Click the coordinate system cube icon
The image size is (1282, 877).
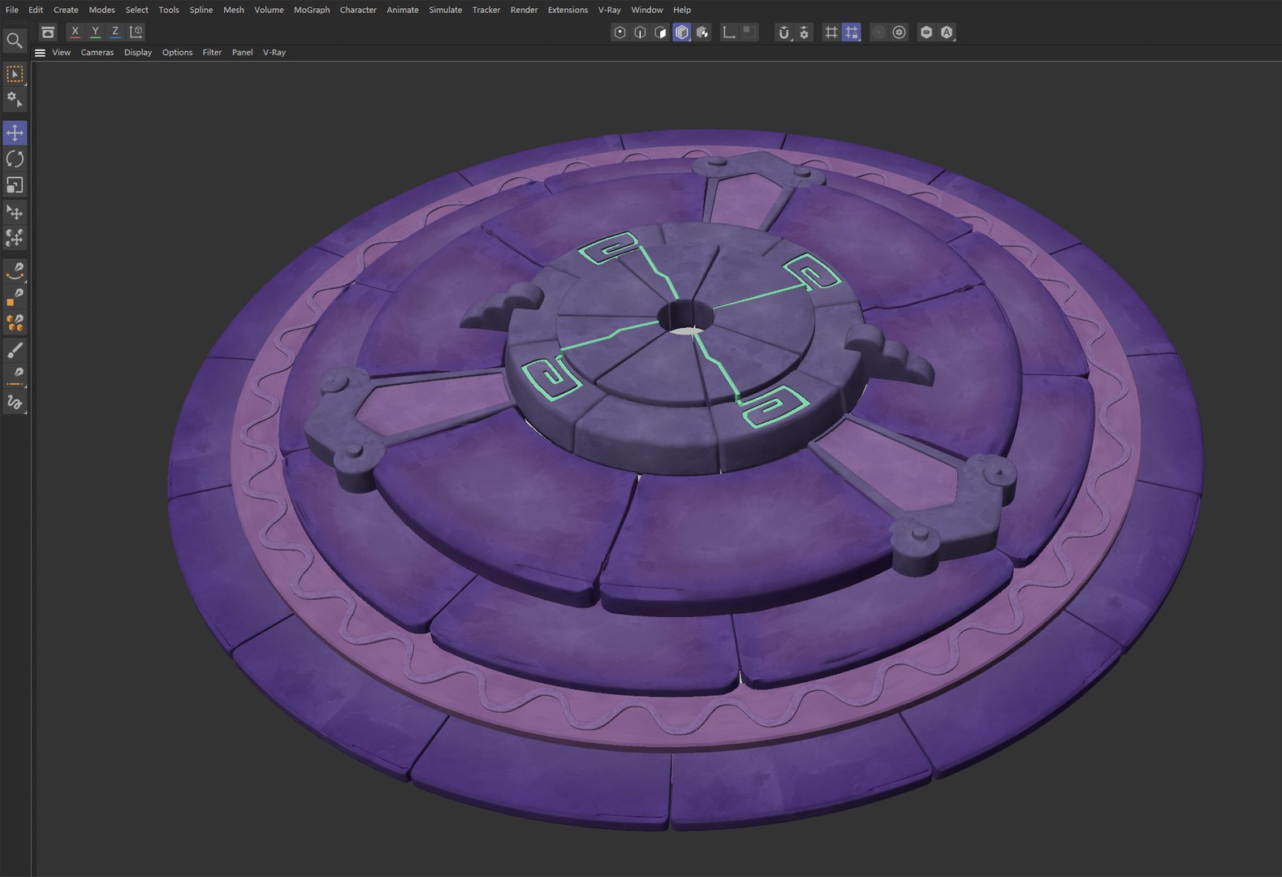[x=136, y=32]
